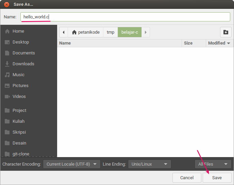Click the Videos camera icon

[x=7, y=97]
